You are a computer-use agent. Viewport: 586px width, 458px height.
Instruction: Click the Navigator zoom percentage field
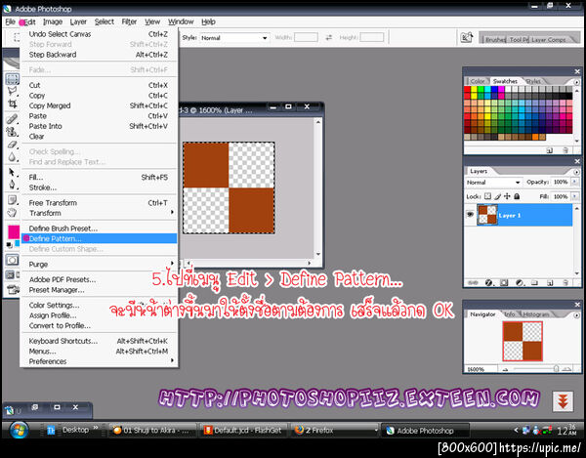[x=480, y=369]
